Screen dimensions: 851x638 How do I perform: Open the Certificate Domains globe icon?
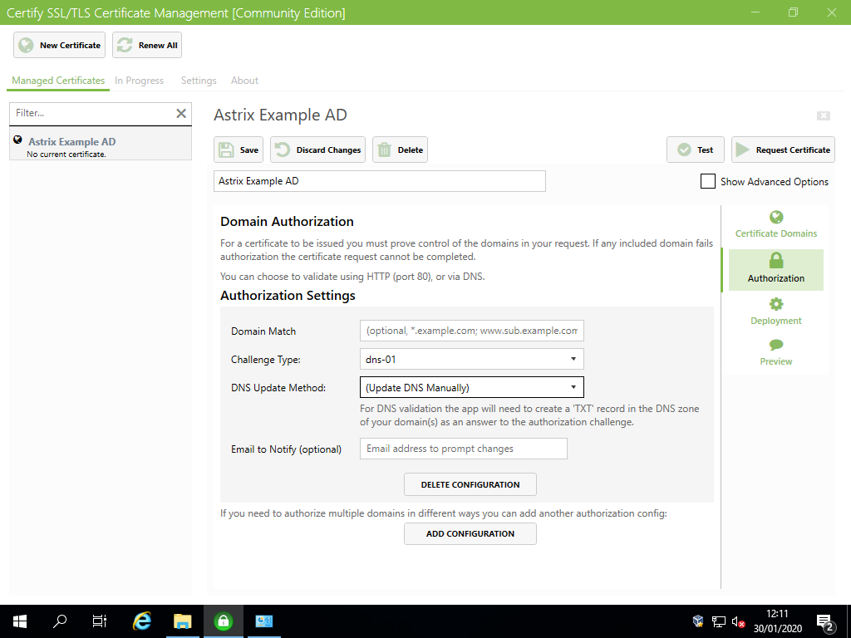pyautogui.click(x=775, y=216)
